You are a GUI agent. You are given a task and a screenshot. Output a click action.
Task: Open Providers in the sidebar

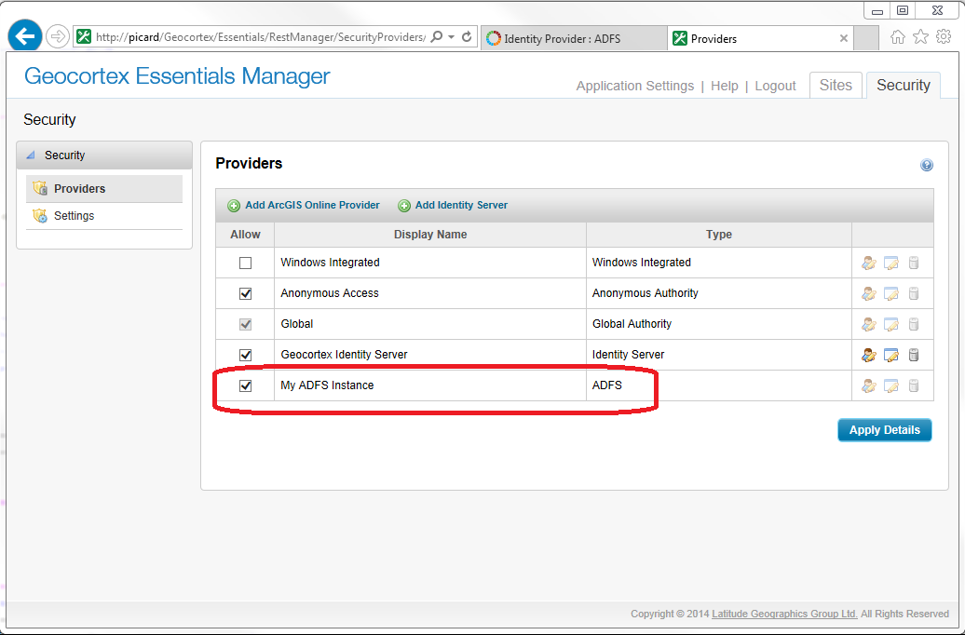click(x=104, y=188)
